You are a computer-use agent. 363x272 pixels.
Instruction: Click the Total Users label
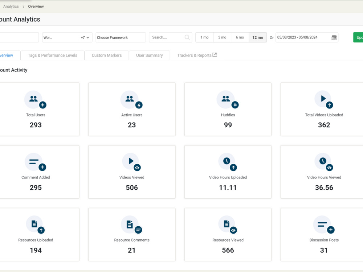[x=36, y=115]
